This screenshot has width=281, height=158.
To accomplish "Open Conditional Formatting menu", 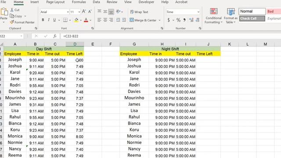I will coord(213,16).
